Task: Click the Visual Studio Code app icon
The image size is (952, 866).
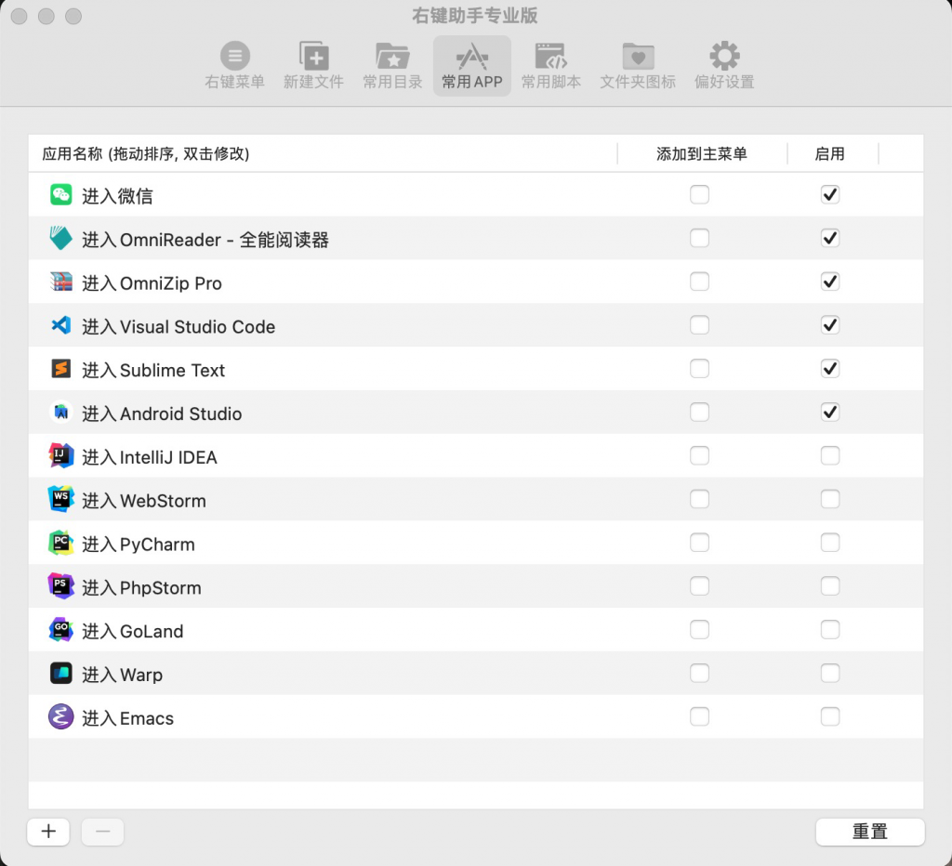Action: (60, 326)
